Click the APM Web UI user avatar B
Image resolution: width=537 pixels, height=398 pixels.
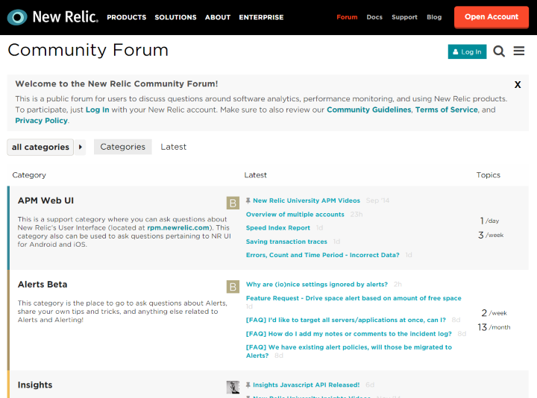tap(233, 203)
